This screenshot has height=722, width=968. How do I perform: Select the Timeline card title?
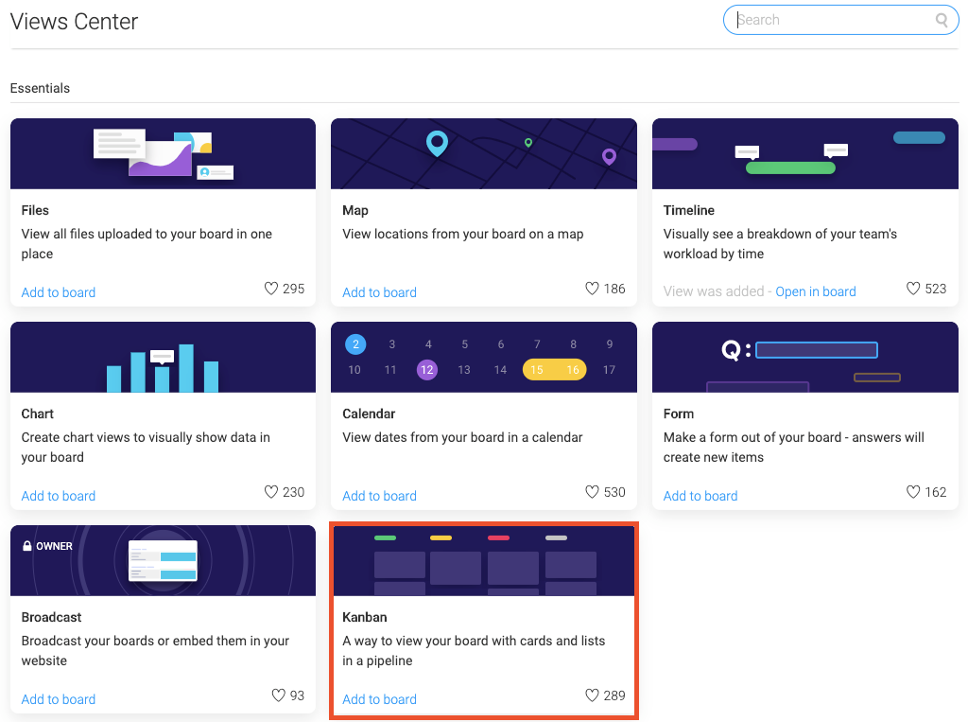[689, 210]
